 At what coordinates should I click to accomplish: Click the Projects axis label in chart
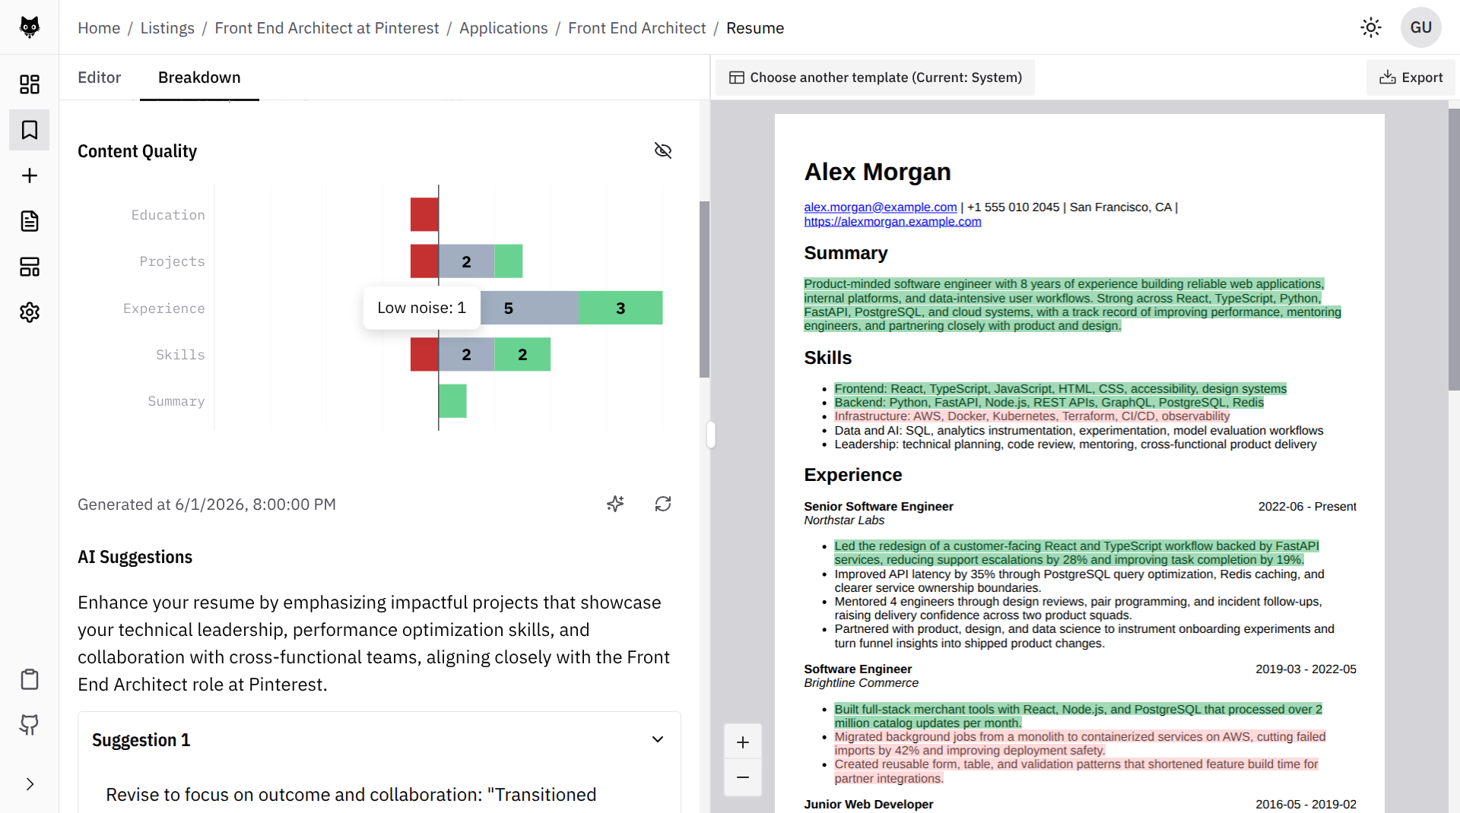[x=172, y=261]
